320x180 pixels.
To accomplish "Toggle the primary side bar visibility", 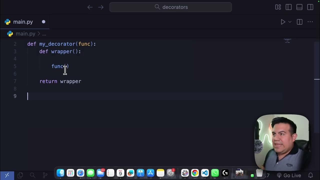I will (x=288, y=7).
